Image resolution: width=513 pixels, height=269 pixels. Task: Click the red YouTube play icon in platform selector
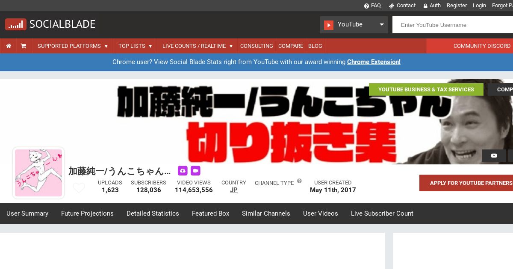coord(329,25)
